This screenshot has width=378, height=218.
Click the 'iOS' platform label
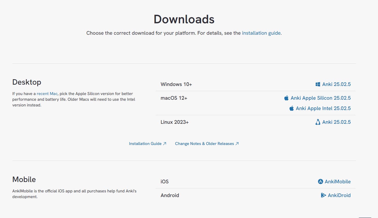(165, 181)
